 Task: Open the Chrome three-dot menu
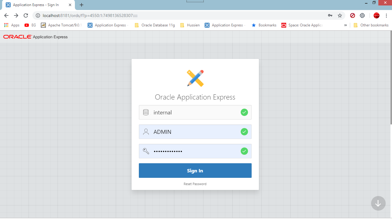pyautogui.click(x=386, y=15)
